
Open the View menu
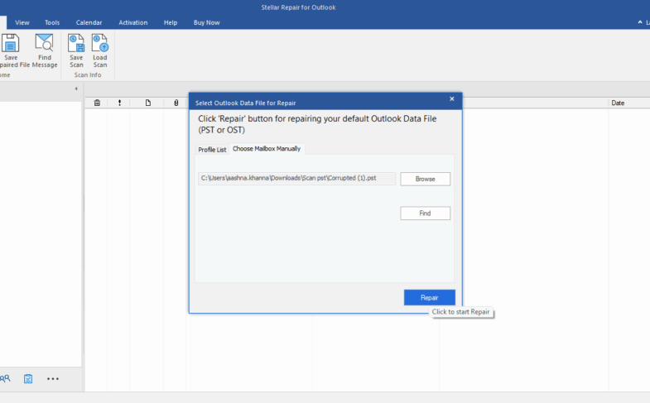pyautogui.click(x=22, y=22)
